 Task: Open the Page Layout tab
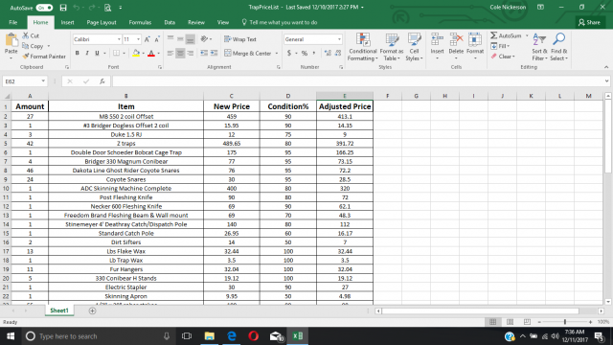[x=102, y=22]
